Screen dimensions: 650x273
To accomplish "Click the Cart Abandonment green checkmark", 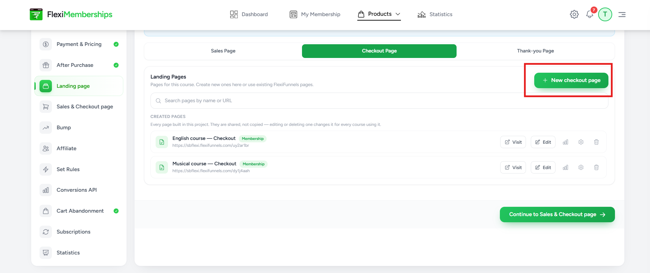I will 116,211.
